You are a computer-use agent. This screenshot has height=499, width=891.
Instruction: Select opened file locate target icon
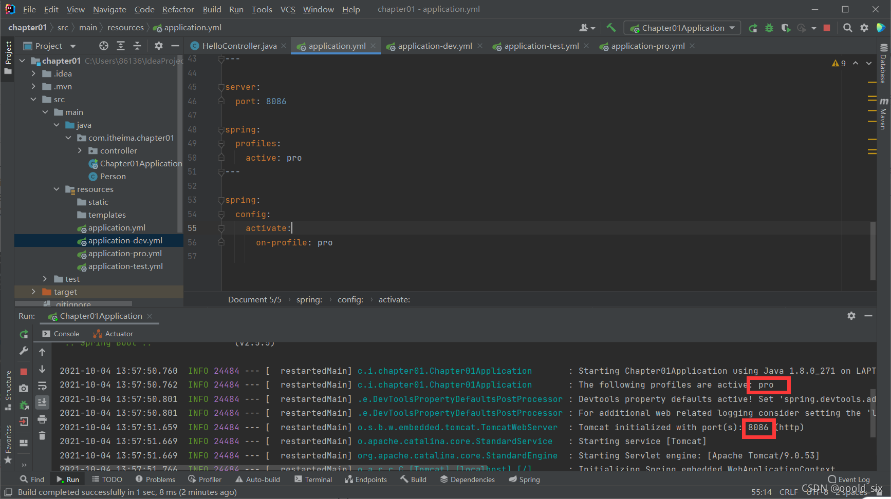(104, 46)
